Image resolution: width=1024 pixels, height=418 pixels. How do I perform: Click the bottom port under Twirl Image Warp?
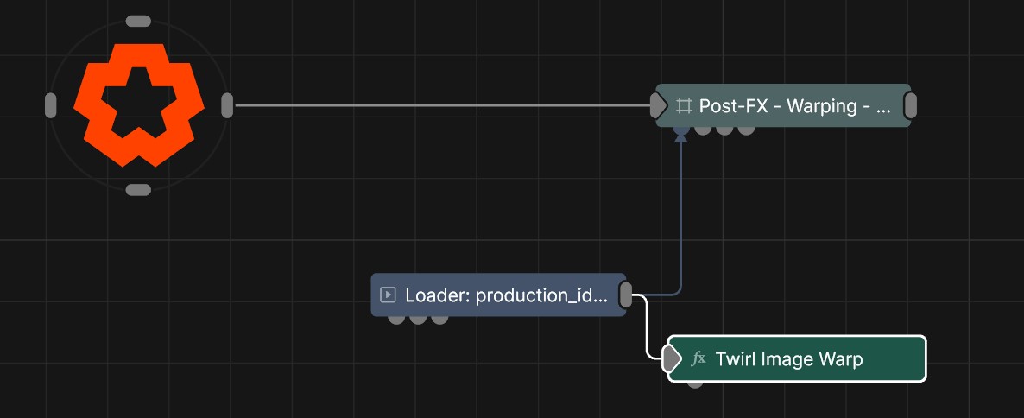(x=695, y=383)
